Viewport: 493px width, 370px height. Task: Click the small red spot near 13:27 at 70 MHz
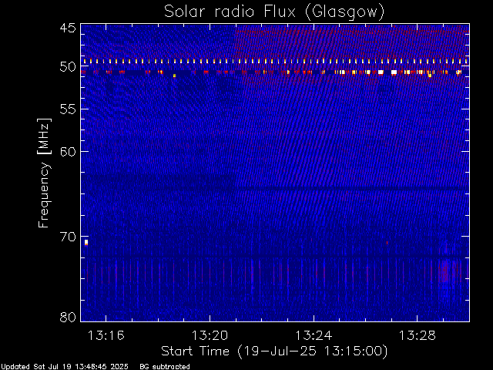coord(387,243)
